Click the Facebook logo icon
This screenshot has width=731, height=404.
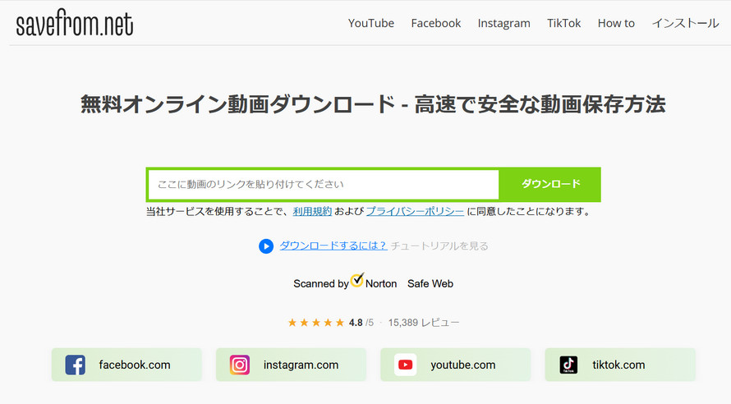tap(75, 365)
